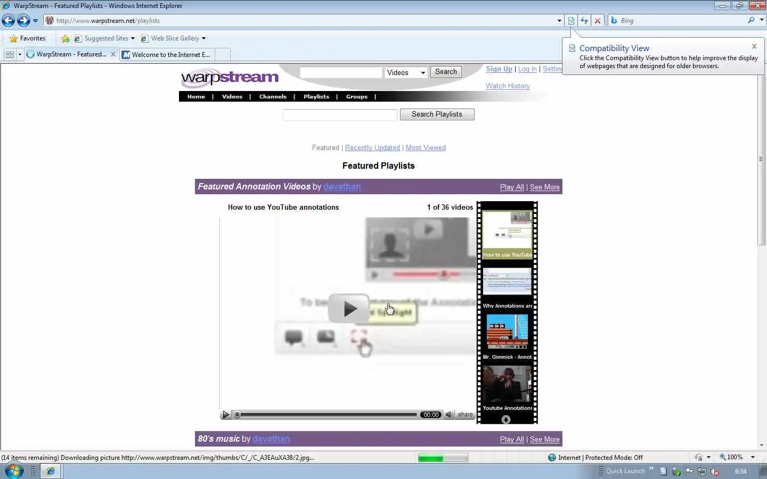Expand the address bar URL dropdown
Screen dimensions: 767x479
click(x=559, y=21)
